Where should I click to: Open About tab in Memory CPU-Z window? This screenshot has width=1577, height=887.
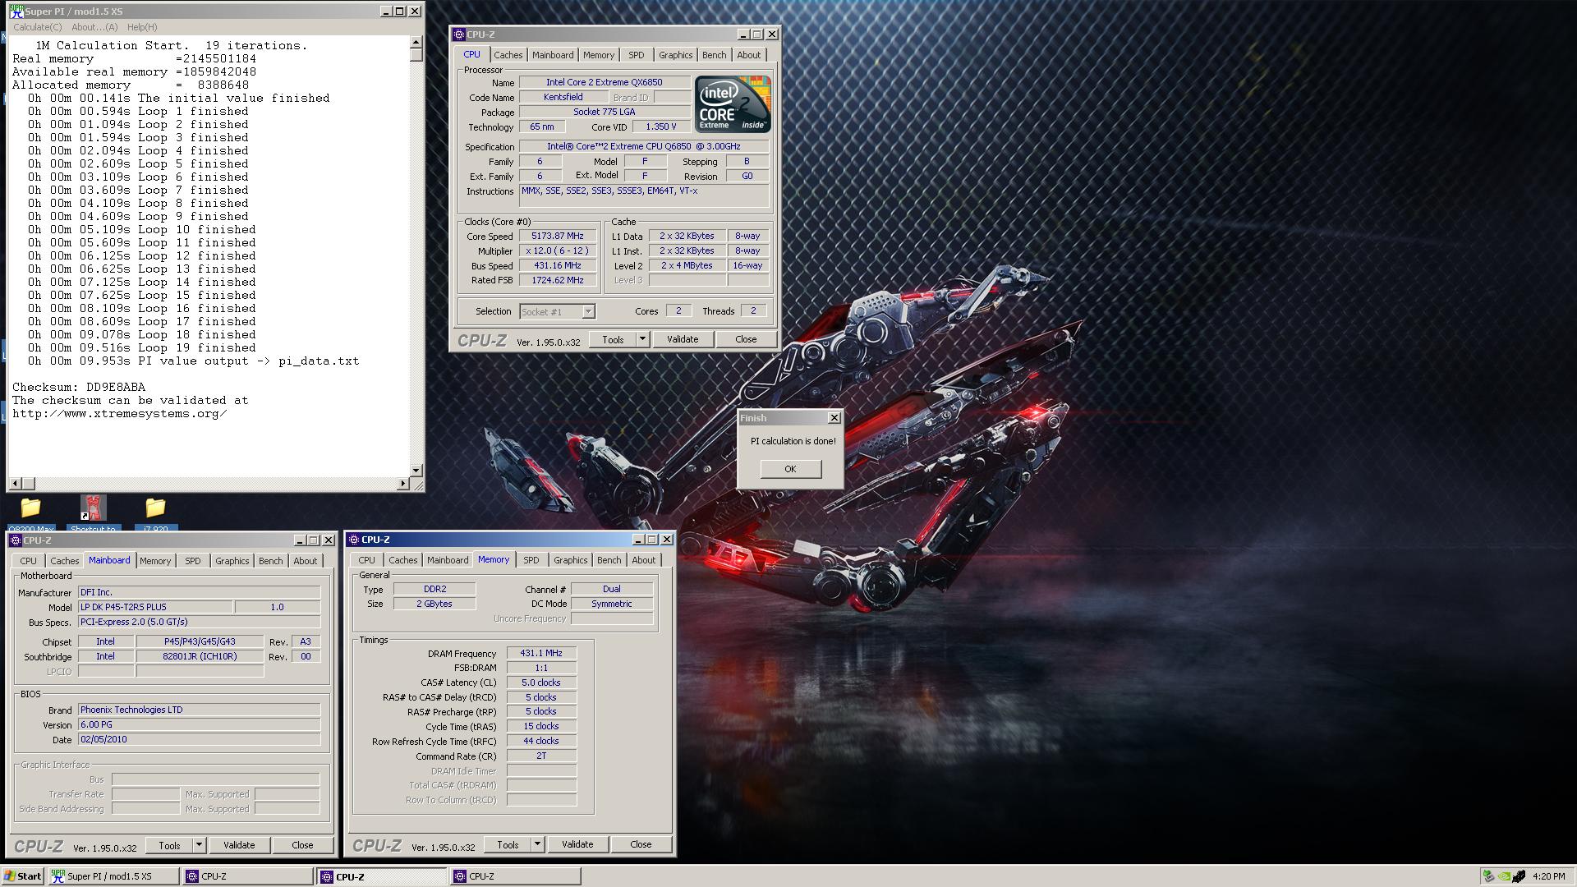[x=643, y=560]
